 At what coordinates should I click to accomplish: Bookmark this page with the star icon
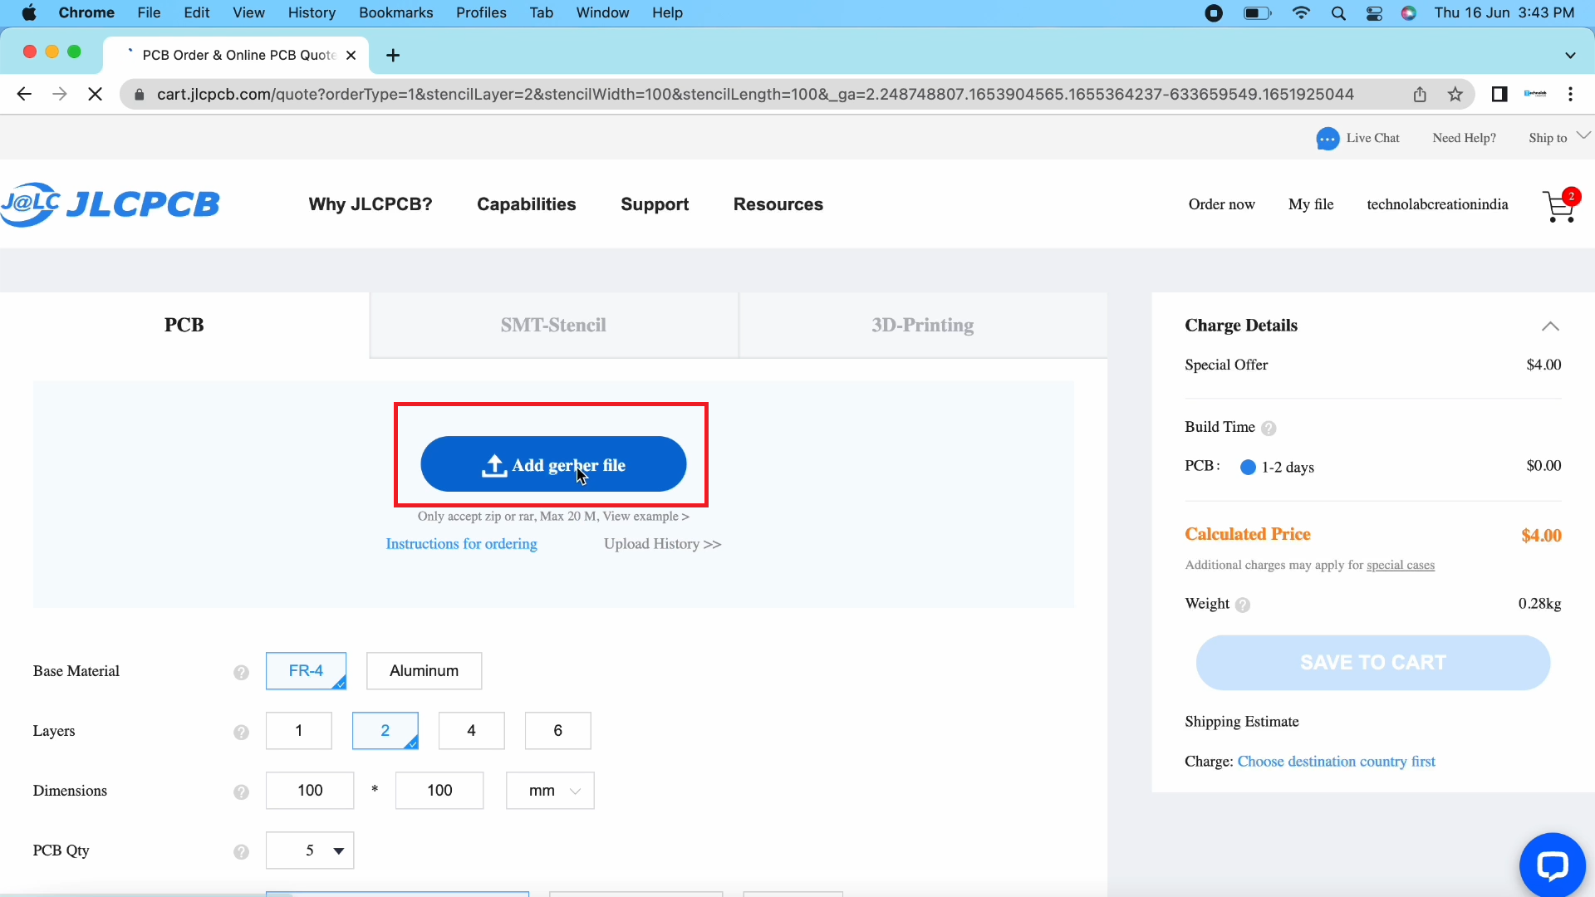tap(1455, 95)
